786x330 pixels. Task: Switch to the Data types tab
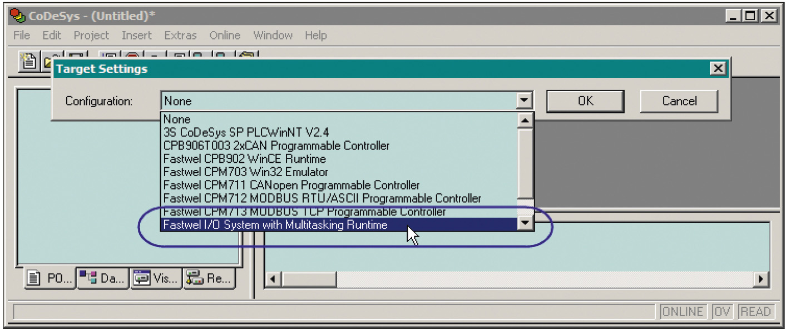click(x=103, y=279)
